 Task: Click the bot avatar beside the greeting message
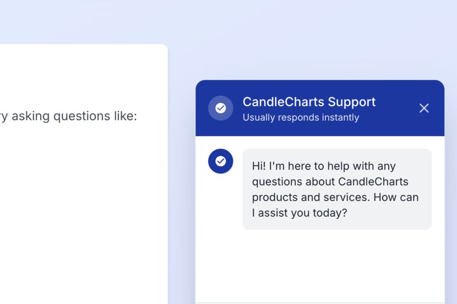[221, 161]
